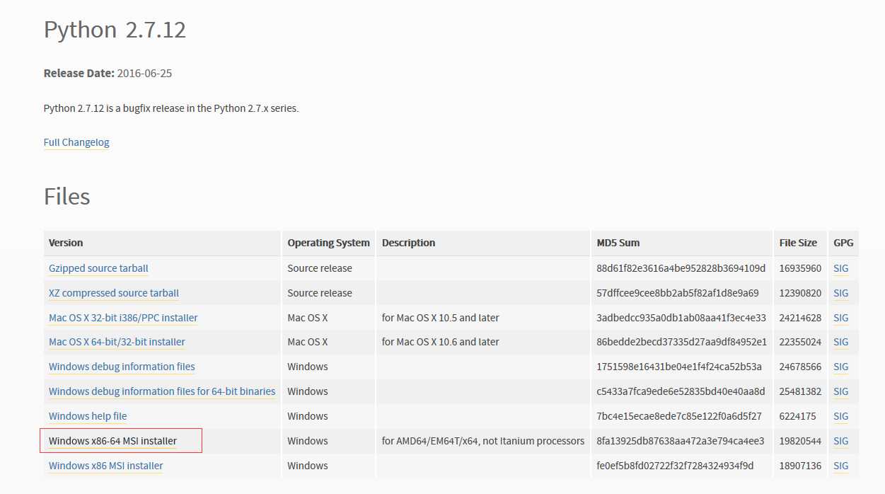
Task: Click file size 22355024
Action: [800, 342]
